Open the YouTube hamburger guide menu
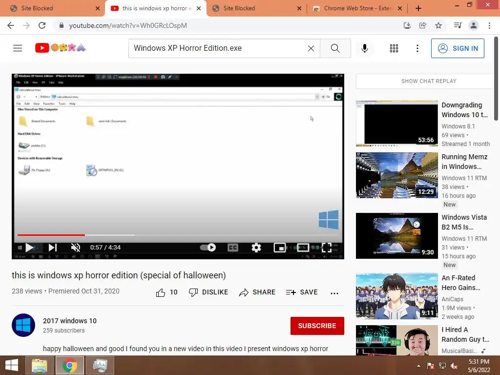Viewport: 500px width, 375px height. (18, 48)
